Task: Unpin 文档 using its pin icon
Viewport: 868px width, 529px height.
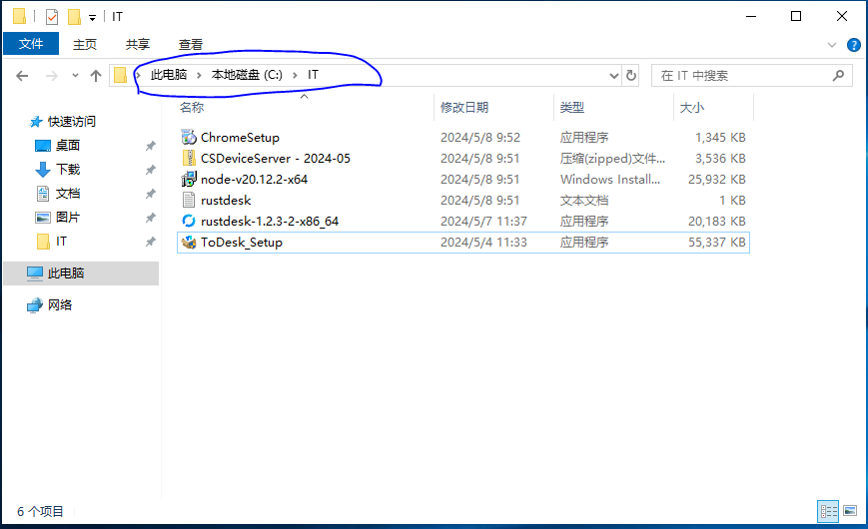Action: point(150,194)
